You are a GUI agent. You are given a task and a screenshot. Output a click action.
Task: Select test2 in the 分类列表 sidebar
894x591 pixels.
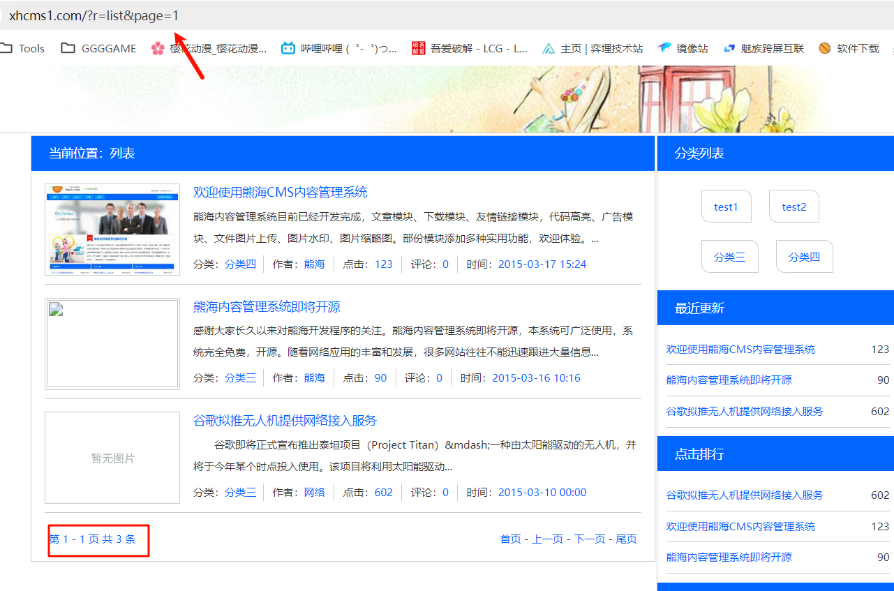coord(794,207)
